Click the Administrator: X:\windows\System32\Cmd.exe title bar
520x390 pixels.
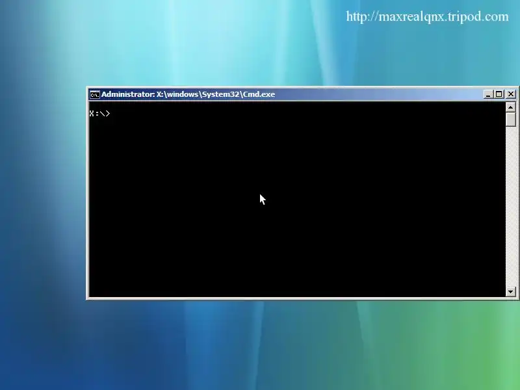pos(286,94)
